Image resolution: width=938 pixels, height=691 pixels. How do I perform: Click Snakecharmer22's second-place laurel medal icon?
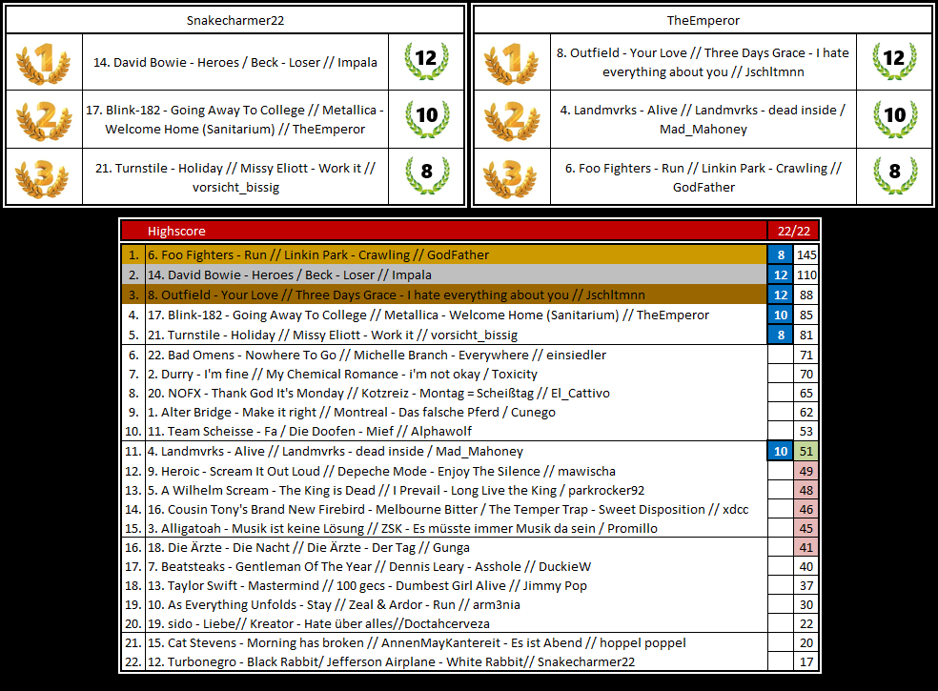point(44,120)
